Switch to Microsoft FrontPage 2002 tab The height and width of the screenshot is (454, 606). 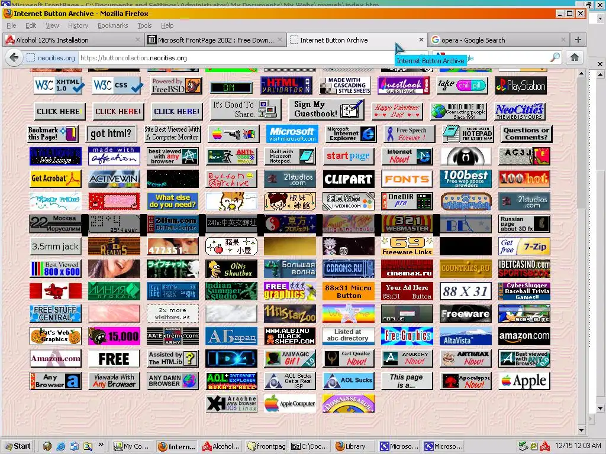tap(215, 40)
